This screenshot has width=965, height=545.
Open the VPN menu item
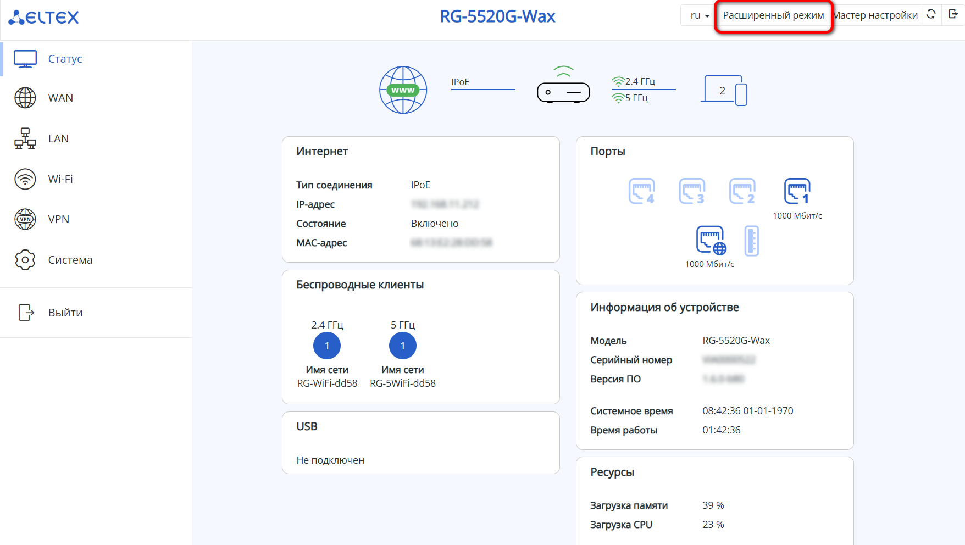click(59, 219)
